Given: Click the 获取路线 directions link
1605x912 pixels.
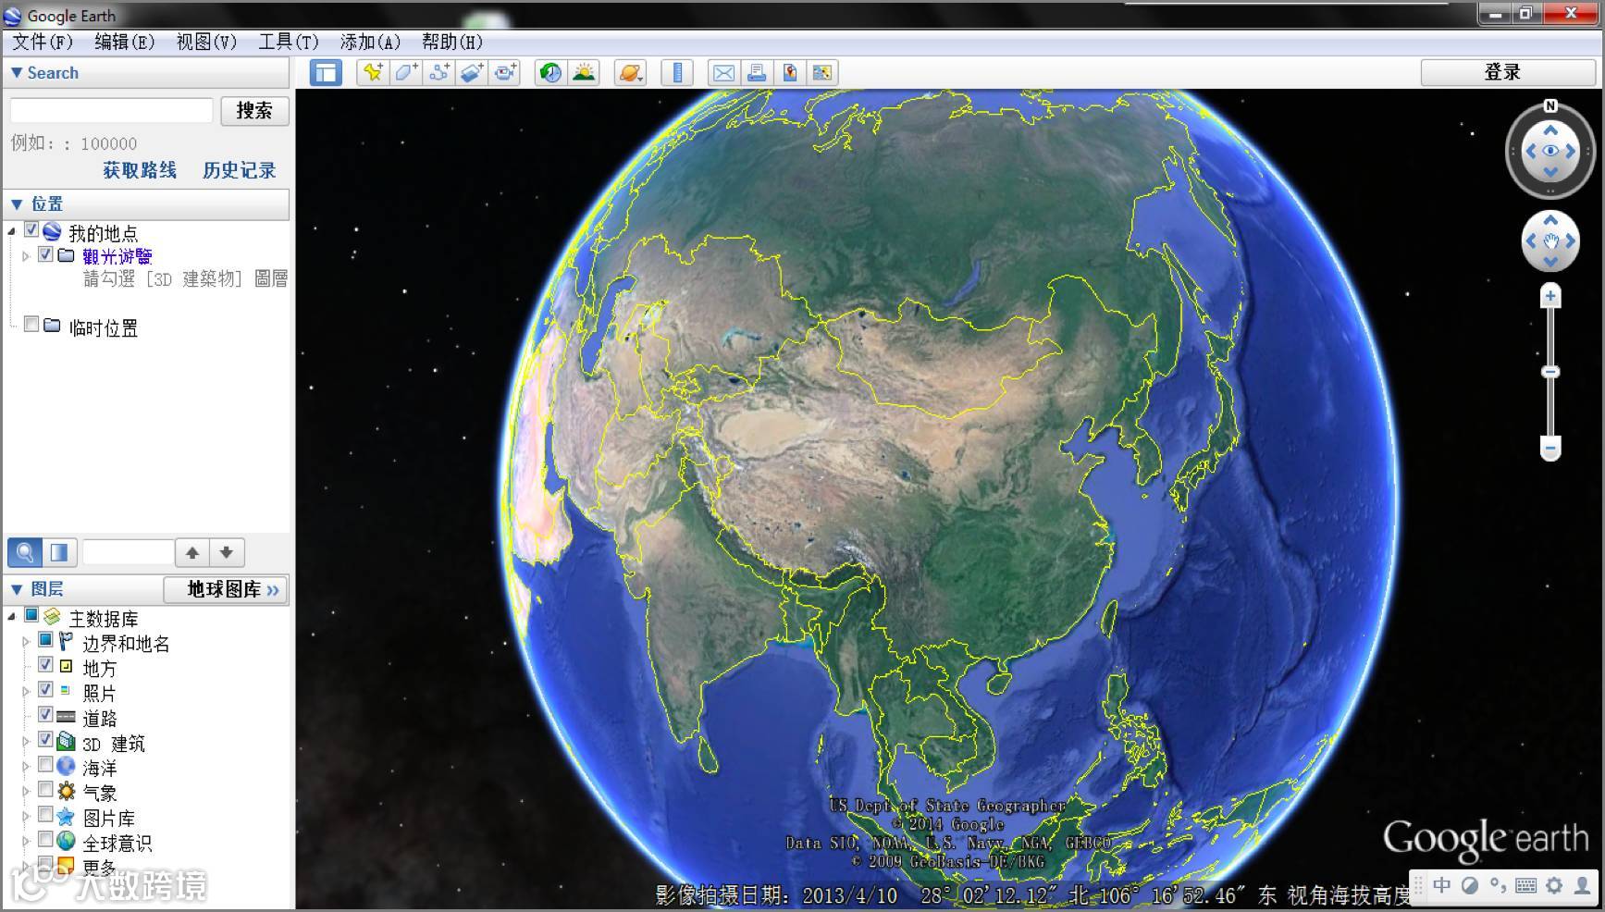Looking at the screenshot, I should point(140,170).
